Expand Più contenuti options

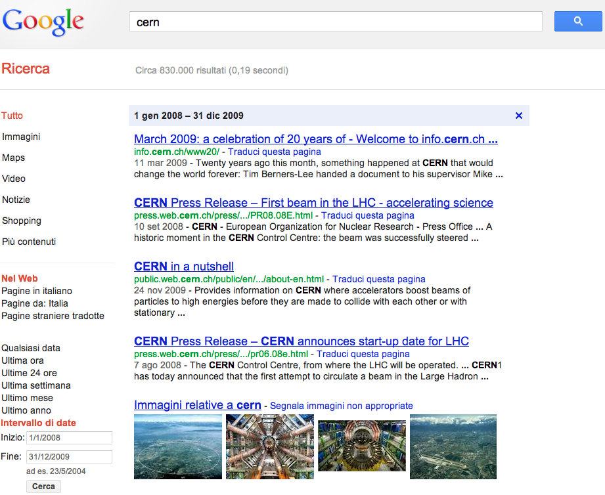click(29, 242)
